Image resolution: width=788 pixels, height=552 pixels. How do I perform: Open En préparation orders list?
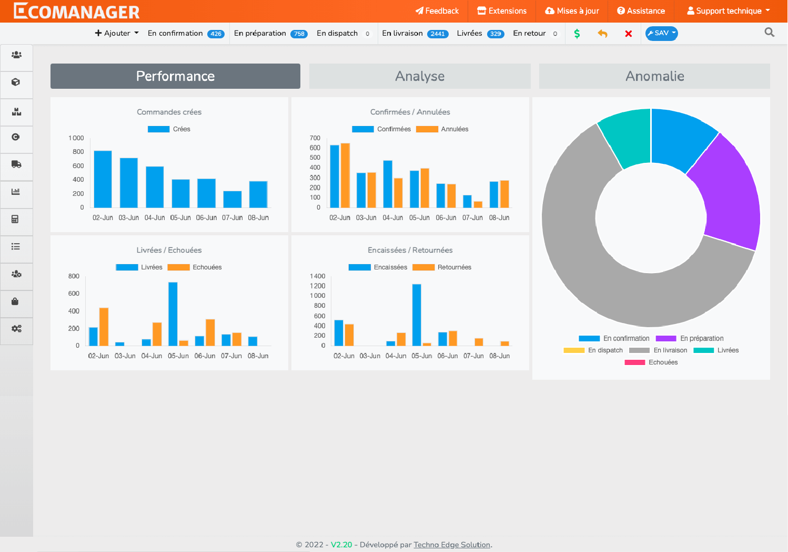(x=271, y=34)
